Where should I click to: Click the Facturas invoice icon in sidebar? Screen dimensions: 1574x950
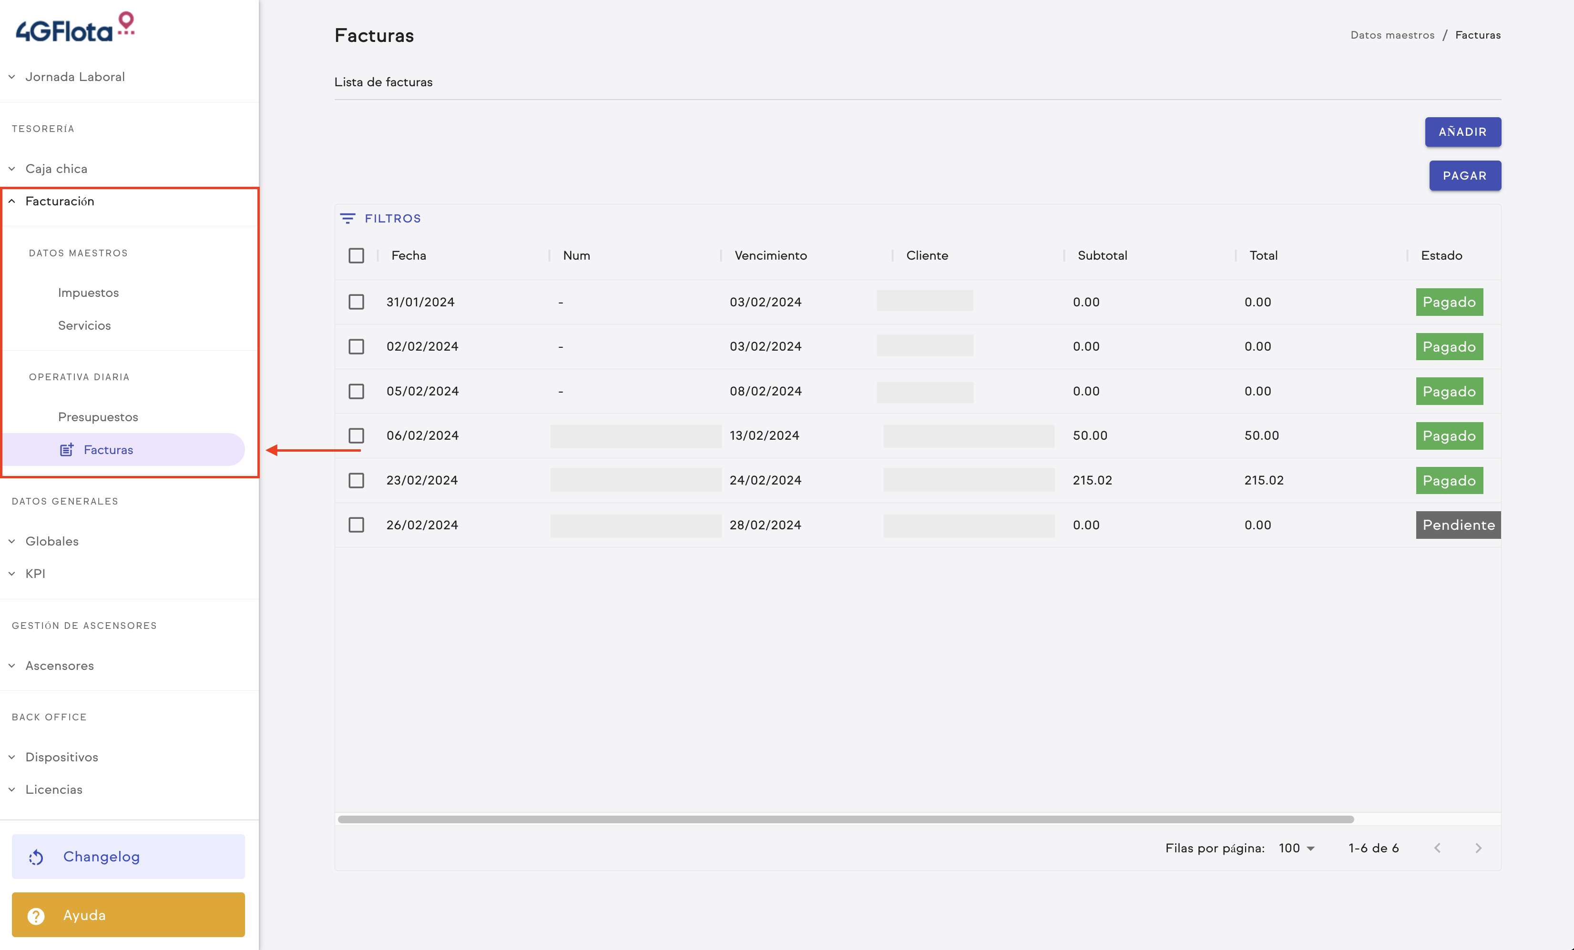(66, 450)
